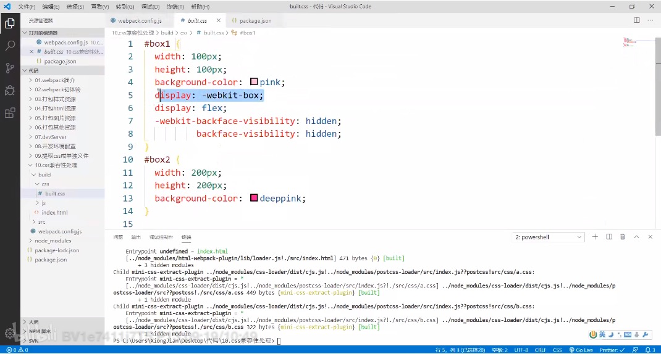This screenshot has width=661, height=354.
Task: Open the 帮助(H) menu
Action: click(200, 6)
